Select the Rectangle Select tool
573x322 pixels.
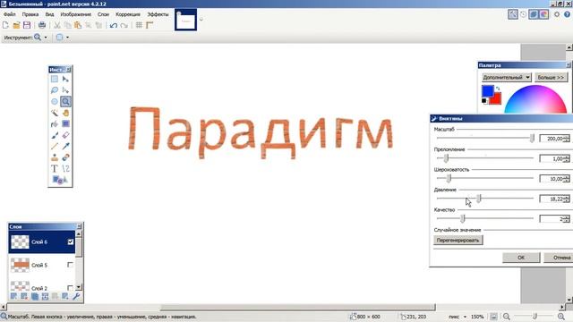click(x=55, y=79)
